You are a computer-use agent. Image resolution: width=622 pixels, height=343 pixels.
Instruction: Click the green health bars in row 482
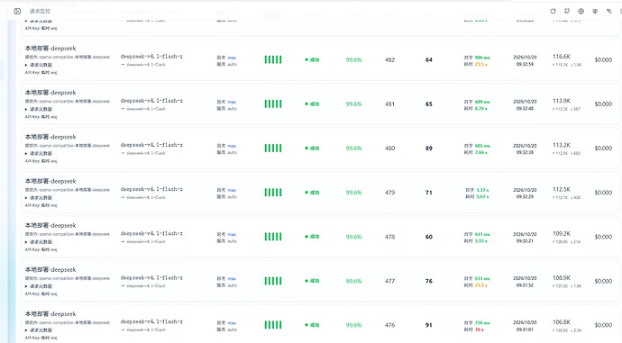pyautogui.click(x=273, y=59)
